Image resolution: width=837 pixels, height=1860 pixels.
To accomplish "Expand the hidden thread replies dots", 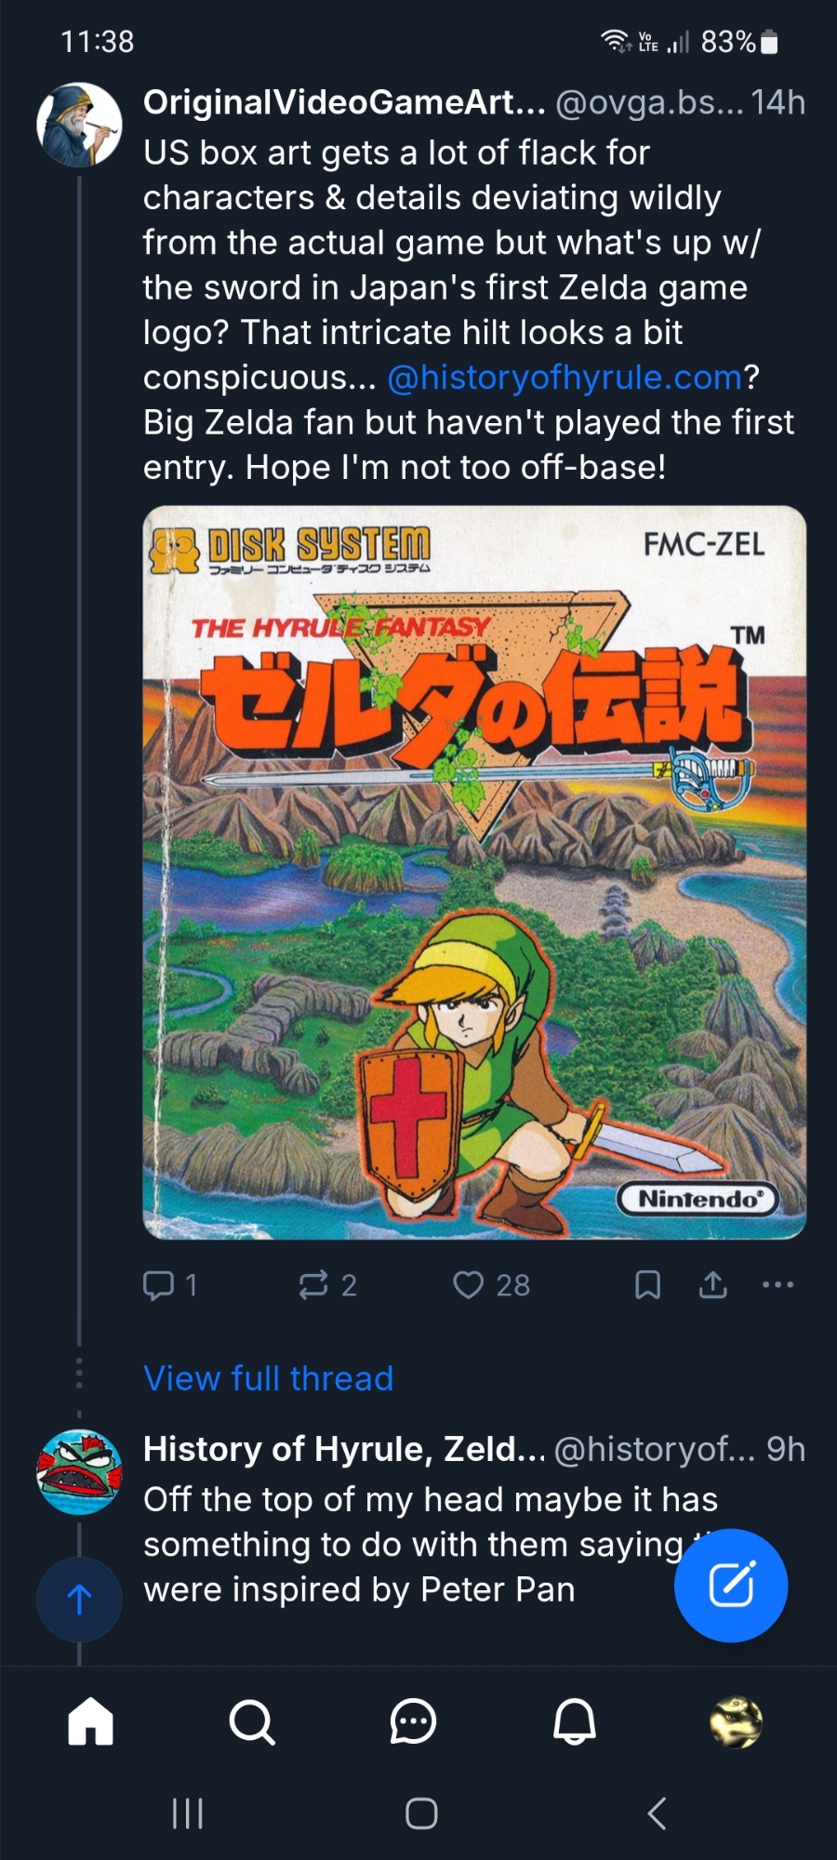I will point(79,1373).
